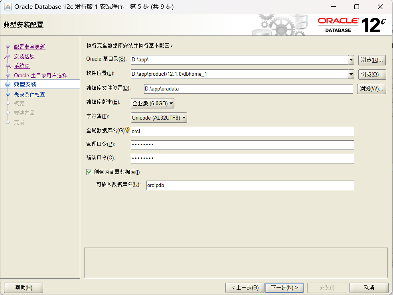The width and height of the screenshot is (393, 295).
Task: Expand the 数据库版本 企业版 (6.0GB) dropdown
Action: (x=152, y=103)
